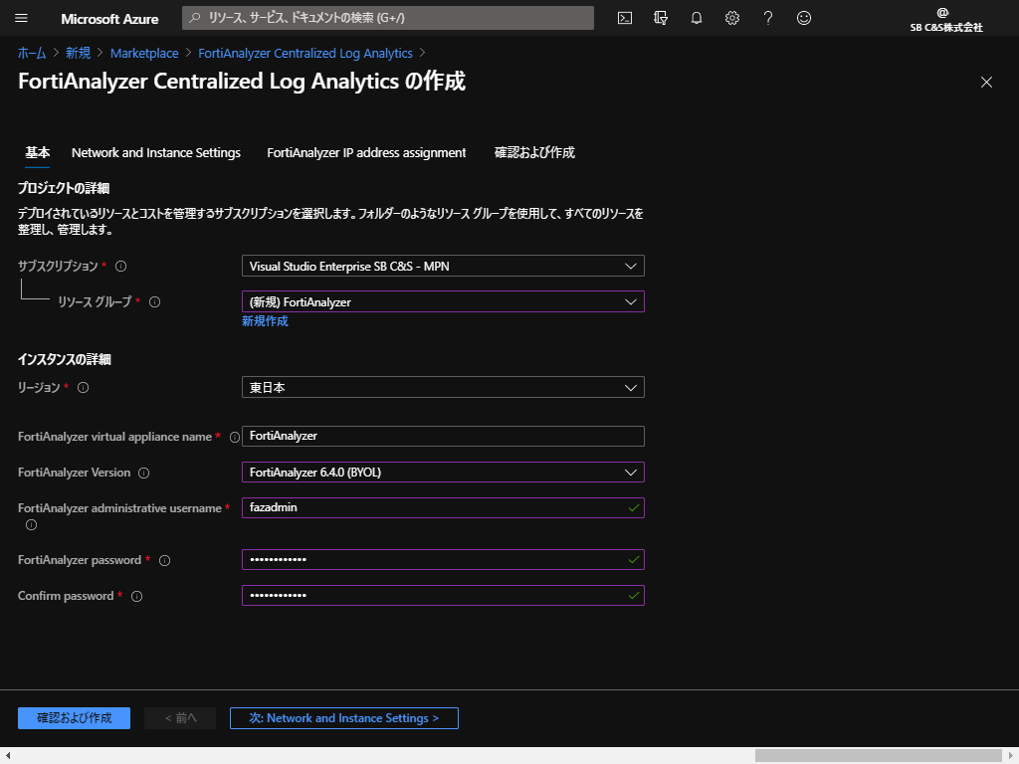Click the インスタンスの詳細 heading
The height and width of the screenshot is (764, 1019).
coord(65,359)
